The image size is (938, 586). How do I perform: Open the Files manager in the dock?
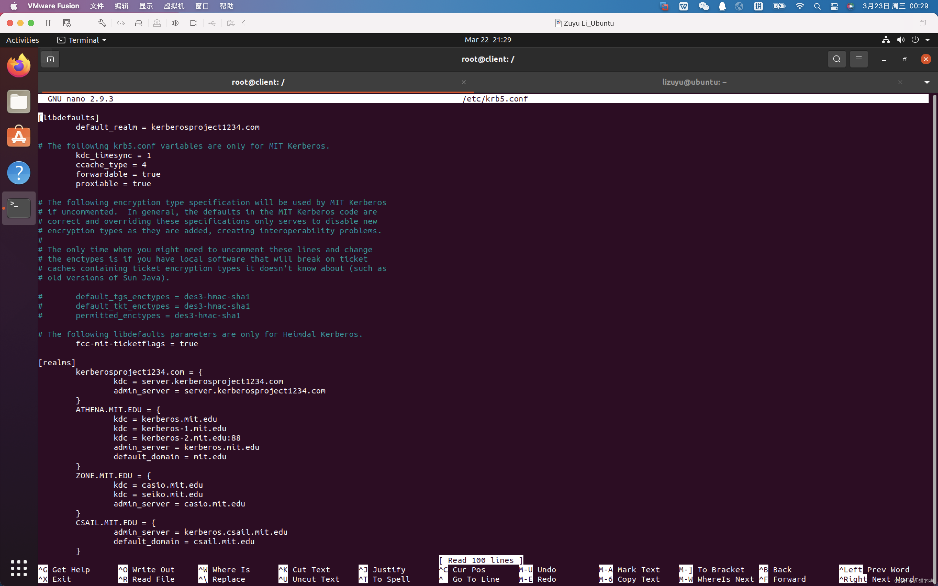tap(19, 102)
